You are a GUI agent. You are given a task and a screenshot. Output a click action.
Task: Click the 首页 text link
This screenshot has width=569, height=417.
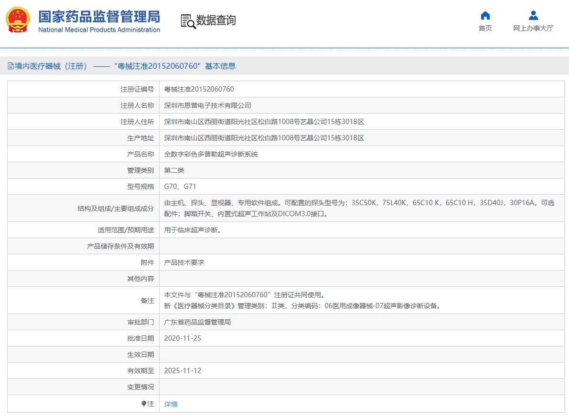pyautogui.click(x=485, y=28)
